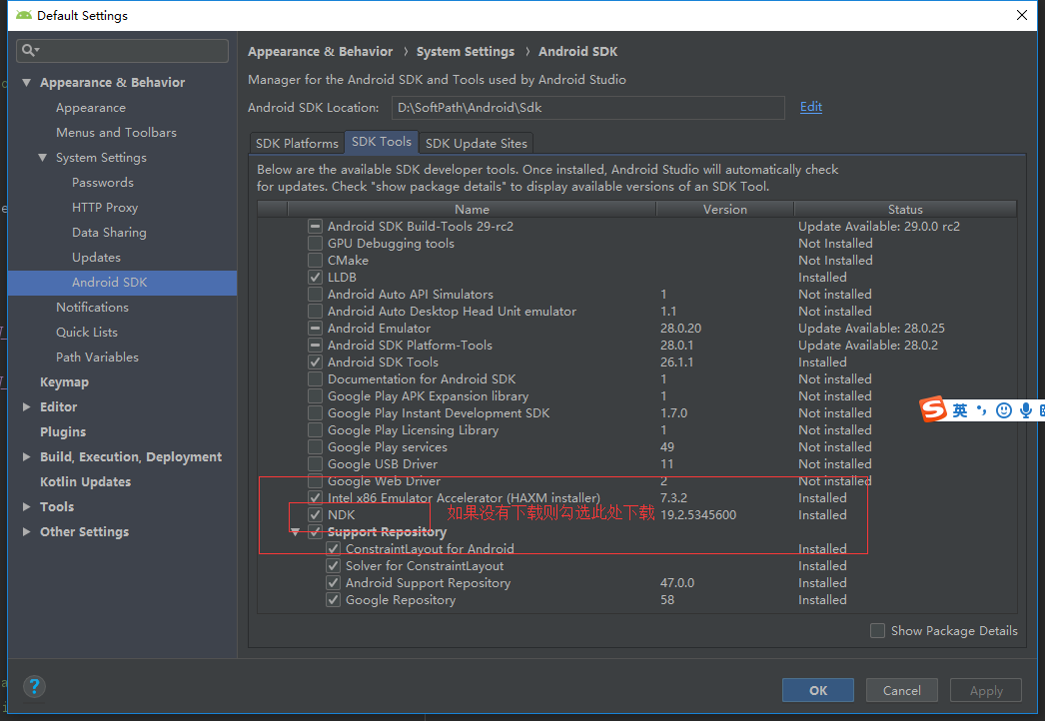The height and width of the screenshot is (721, 1045).
Task: Open Plugins settings
Action: [63, 431]
